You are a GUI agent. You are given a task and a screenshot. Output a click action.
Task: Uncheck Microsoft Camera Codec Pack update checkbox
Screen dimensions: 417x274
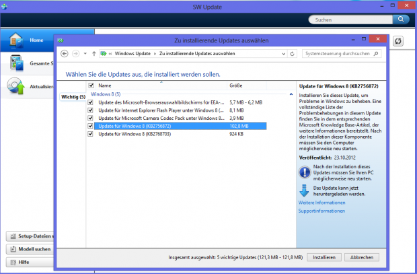point(90,118)
